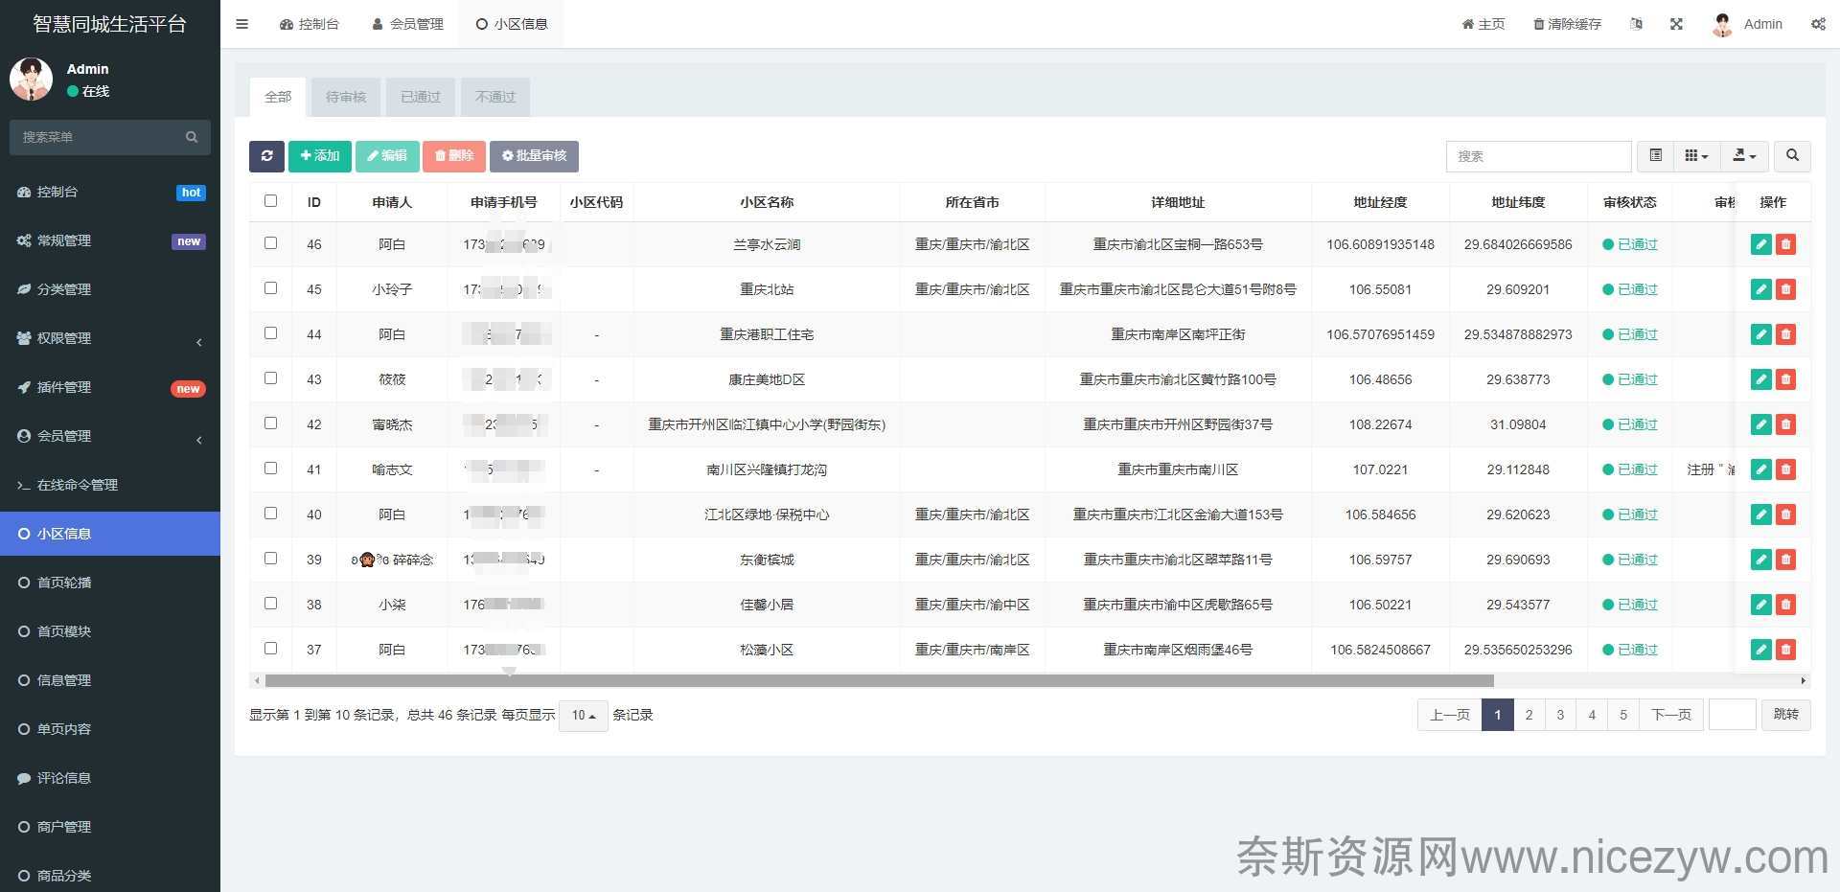Image resolution: width=1840 pixels, height=892 pixels.
Task: Open 首页轮播 in the sidebar menu
Action: coord(64,583)
